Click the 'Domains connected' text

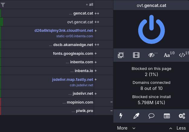(x=152, y=83)
